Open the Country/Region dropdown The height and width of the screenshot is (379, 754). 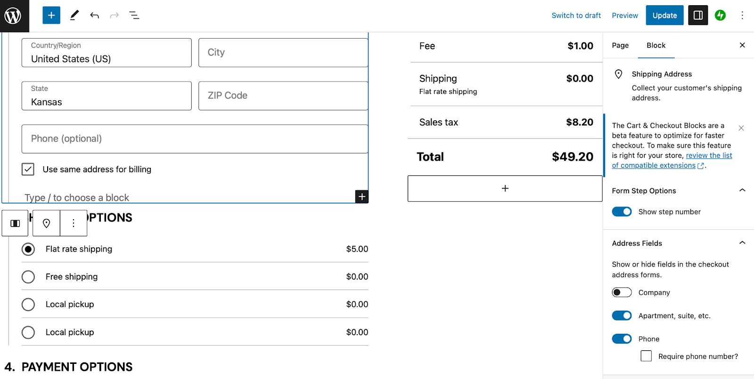click(x=107, y=53)
